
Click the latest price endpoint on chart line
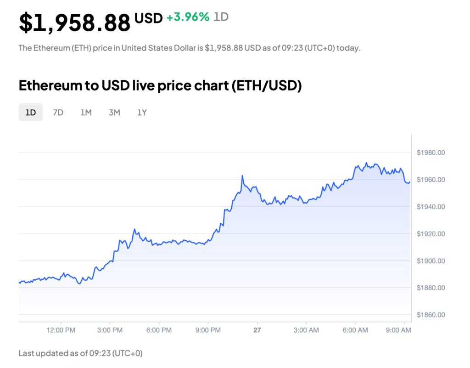[410, 182]
